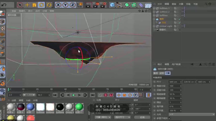The height and width of the screenshot is (121, 216).
Task: Click the Undo arrow icon
Action: [x=4, y=5]
